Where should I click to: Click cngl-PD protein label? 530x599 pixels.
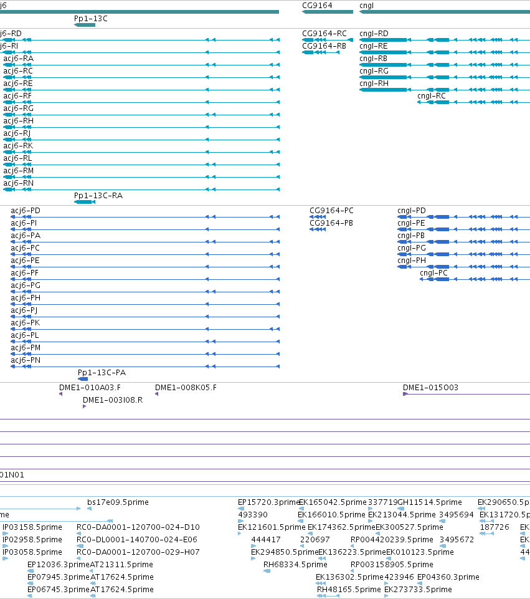point(412,211)
